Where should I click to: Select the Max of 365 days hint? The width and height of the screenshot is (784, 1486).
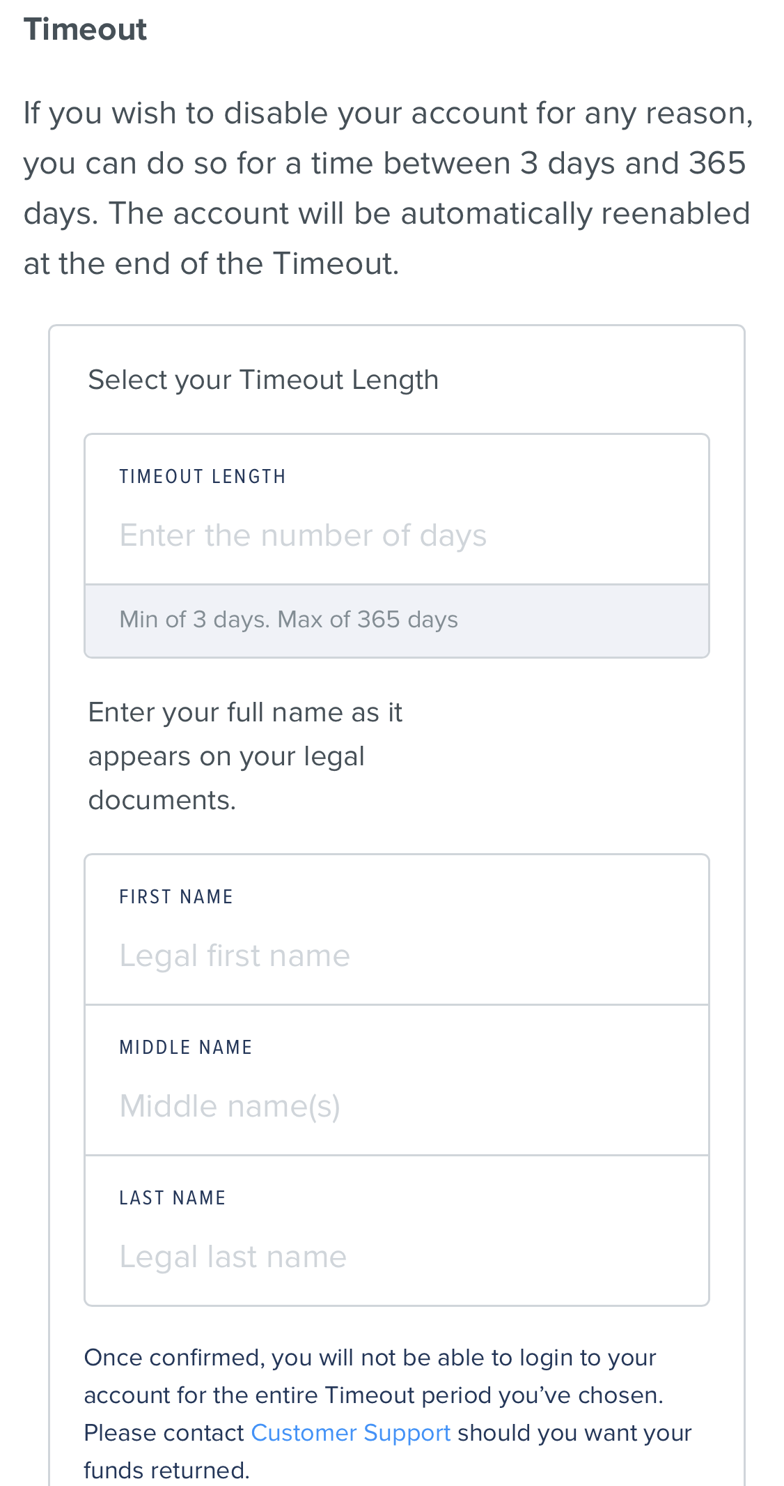(x=370, y=620)
